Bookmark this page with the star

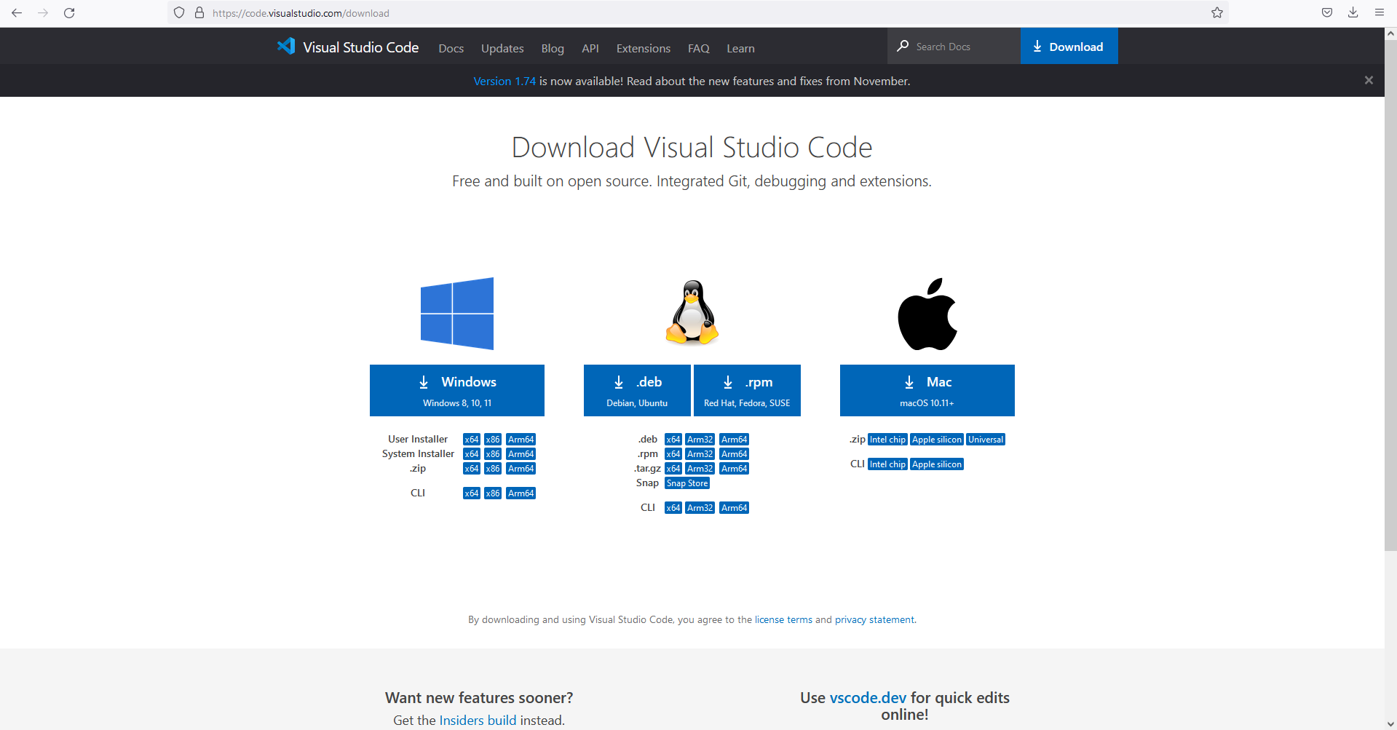[1217, 13]
